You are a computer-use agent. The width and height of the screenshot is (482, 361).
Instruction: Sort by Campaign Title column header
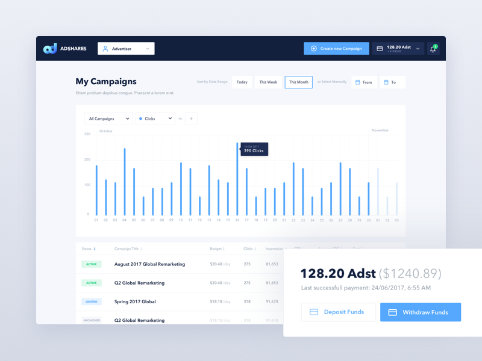click(128, 248)
